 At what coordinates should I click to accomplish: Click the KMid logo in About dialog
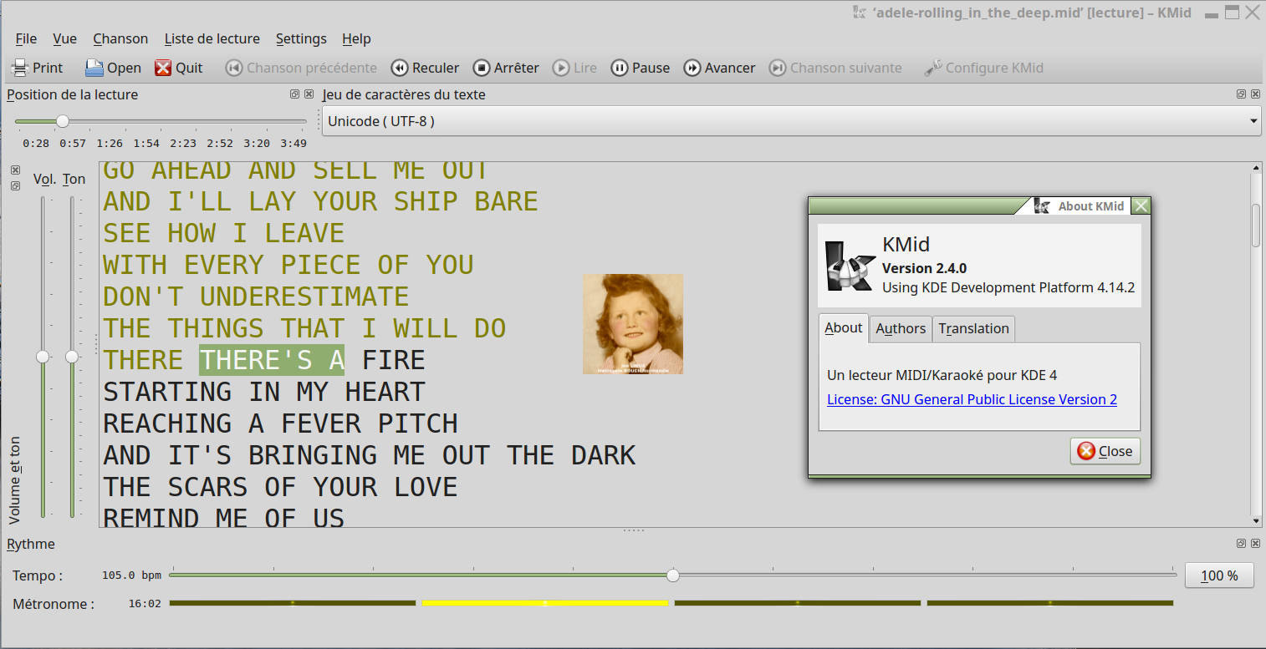coord(850,266)
